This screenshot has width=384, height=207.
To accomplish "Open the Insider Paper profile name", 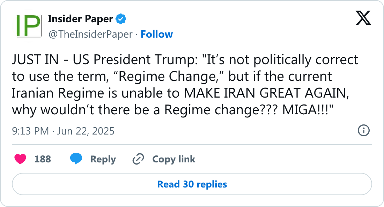I will coord(80,19).
